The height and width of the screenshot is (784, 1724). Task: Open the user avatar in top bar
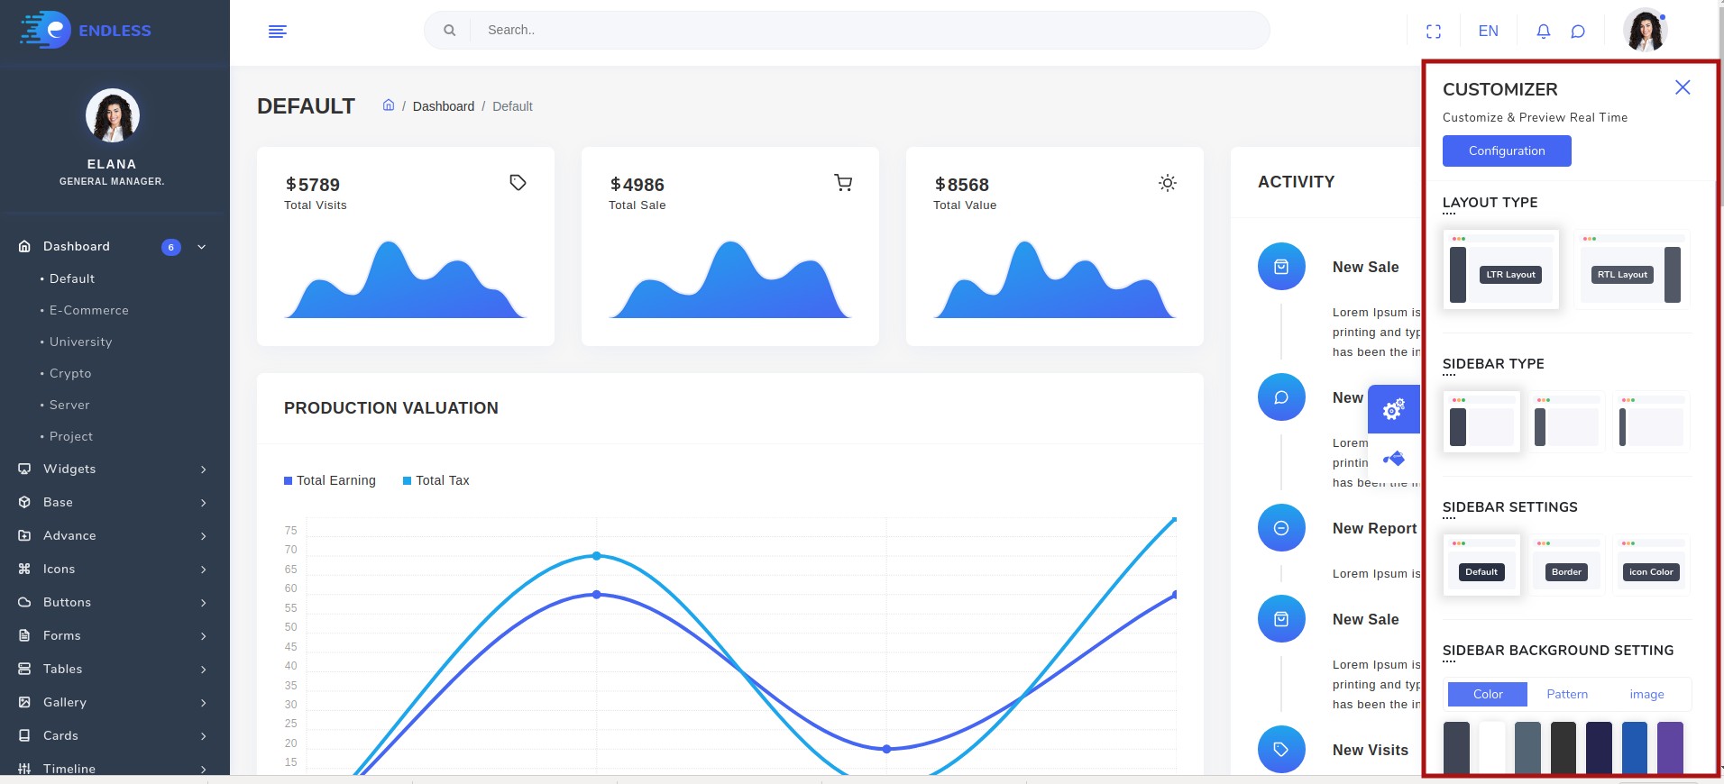[x=1645, y=30]
